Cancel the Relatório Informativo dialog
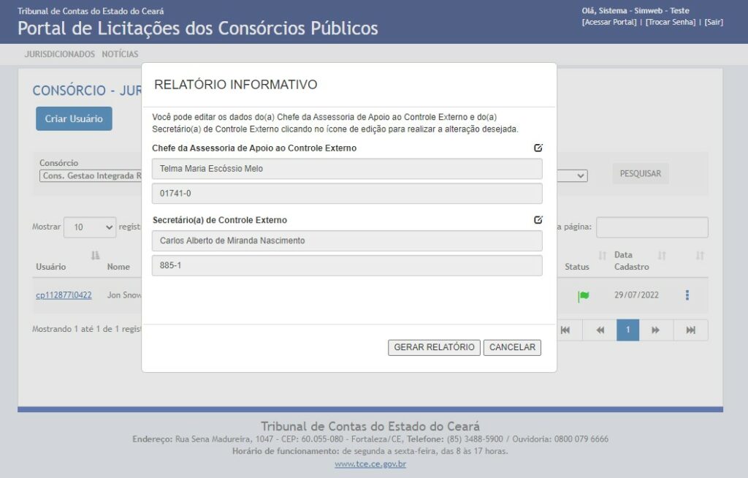 (512, 348)
